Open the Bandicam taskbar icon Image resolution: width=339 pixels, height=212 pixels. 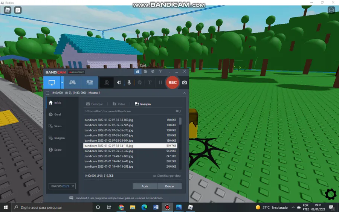[167, 207]
